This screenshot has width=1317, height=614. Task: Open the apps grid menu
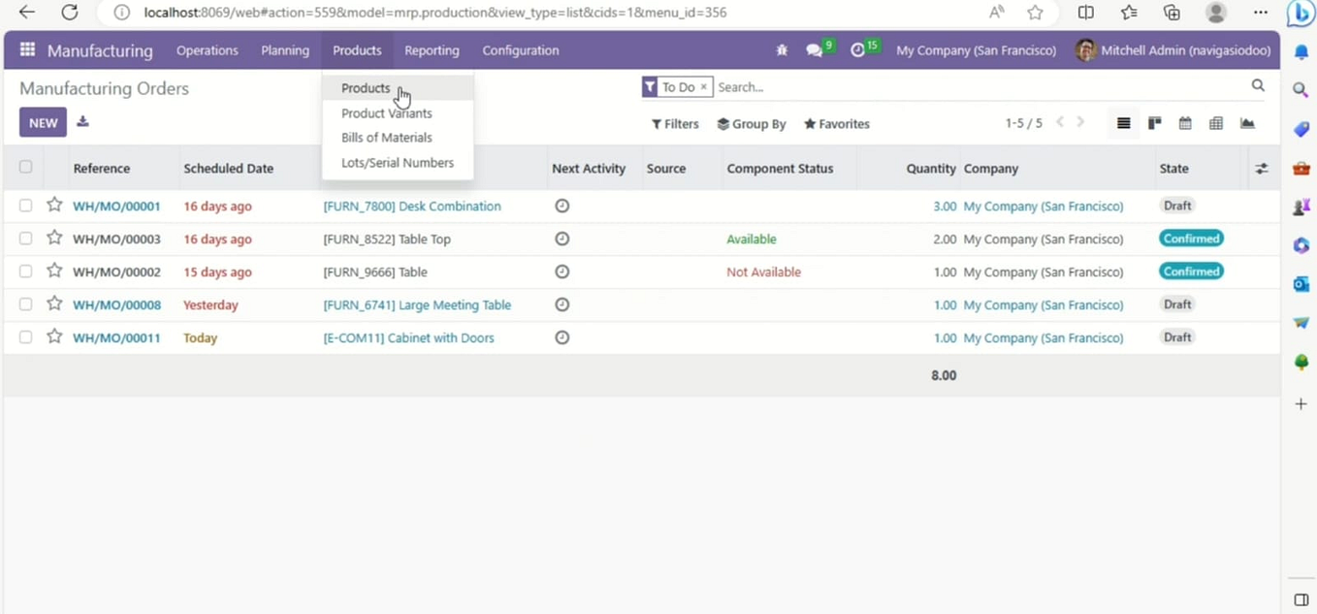pos(26,49)
